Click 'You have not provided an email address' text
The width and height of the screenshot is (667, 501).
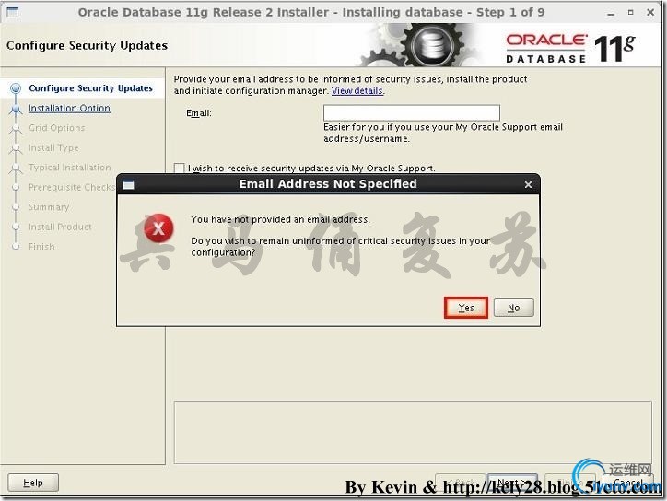[280, 219]
